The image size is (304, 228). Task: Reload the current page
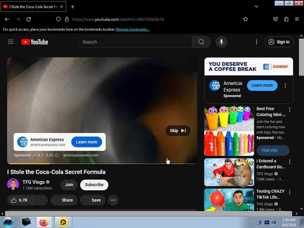click(x=28, y=19)
